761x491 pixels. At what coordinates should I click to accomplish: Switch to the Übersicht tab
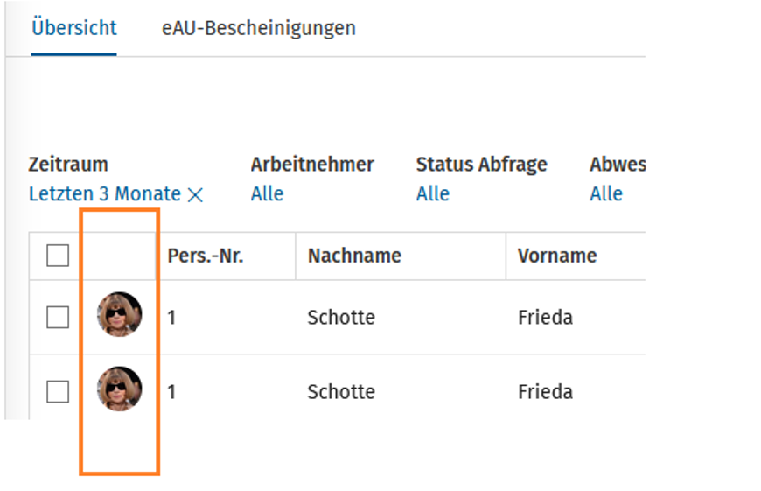73,28
